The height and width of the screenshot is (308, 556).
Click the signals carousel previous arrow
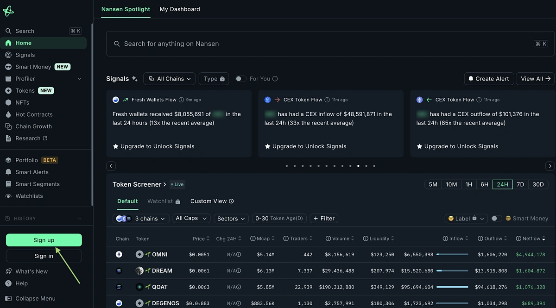pyautogui.click(x=111, y=166)
